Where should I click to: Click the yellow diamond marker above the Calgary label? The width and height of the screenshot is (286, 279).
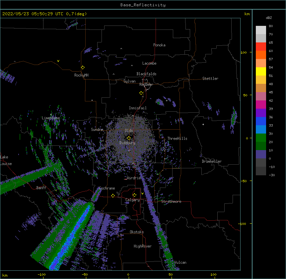click(134, 195)
